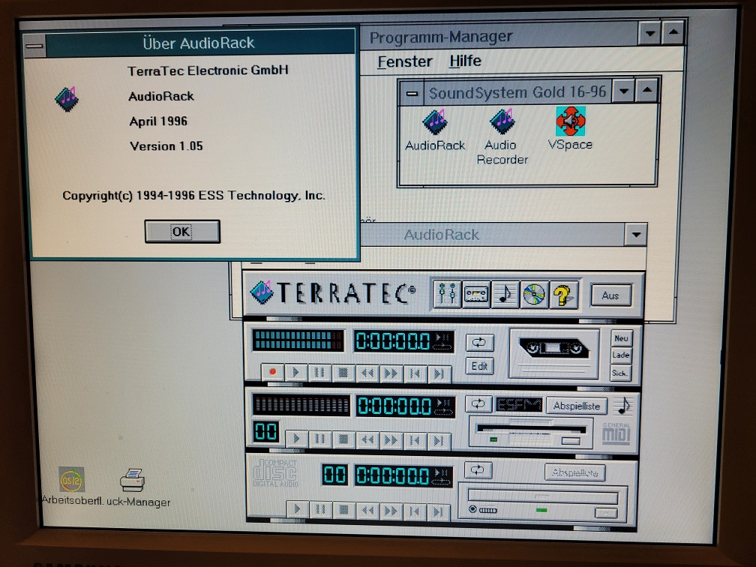
Task: Fast forward in the MIDI player deck
Action: [x=391, y=439]
